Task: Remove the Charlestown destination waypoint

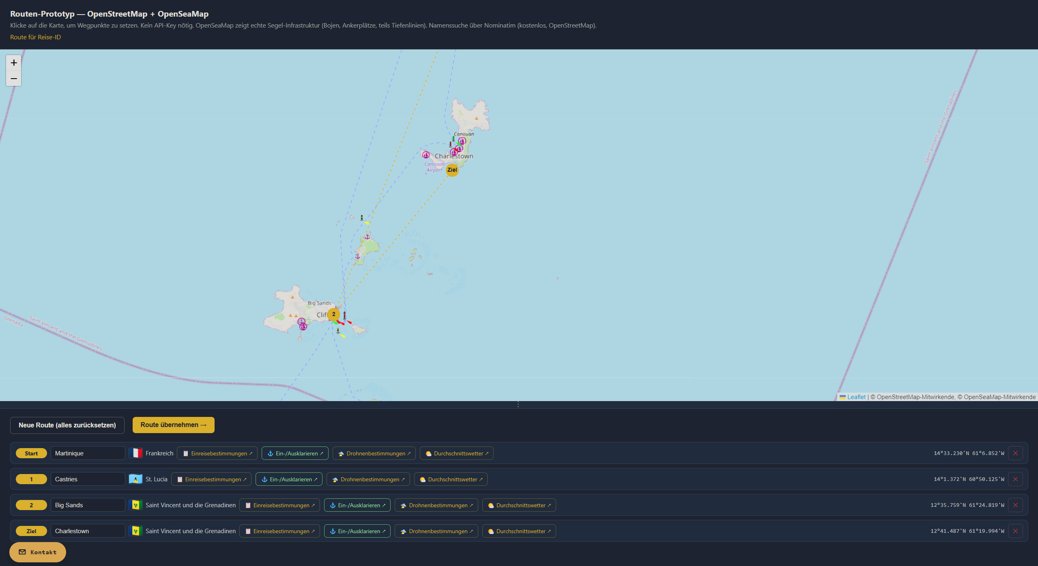Action: click(1015, 531)
